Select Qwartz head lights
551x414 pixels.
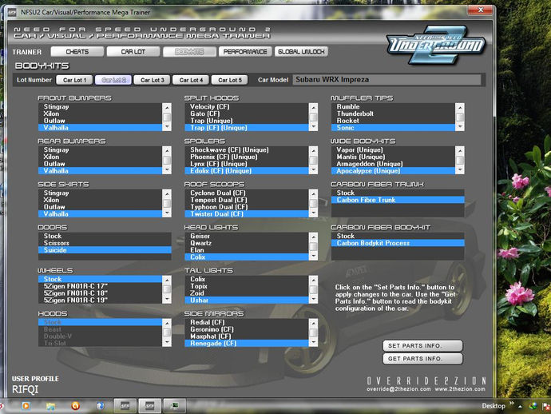tap(247, 243)
